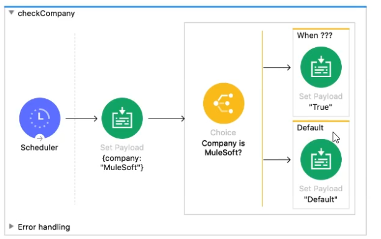This screenshot has height=239, width=381.
Task: Click the Default route header
Action: [x=310, y=128]
